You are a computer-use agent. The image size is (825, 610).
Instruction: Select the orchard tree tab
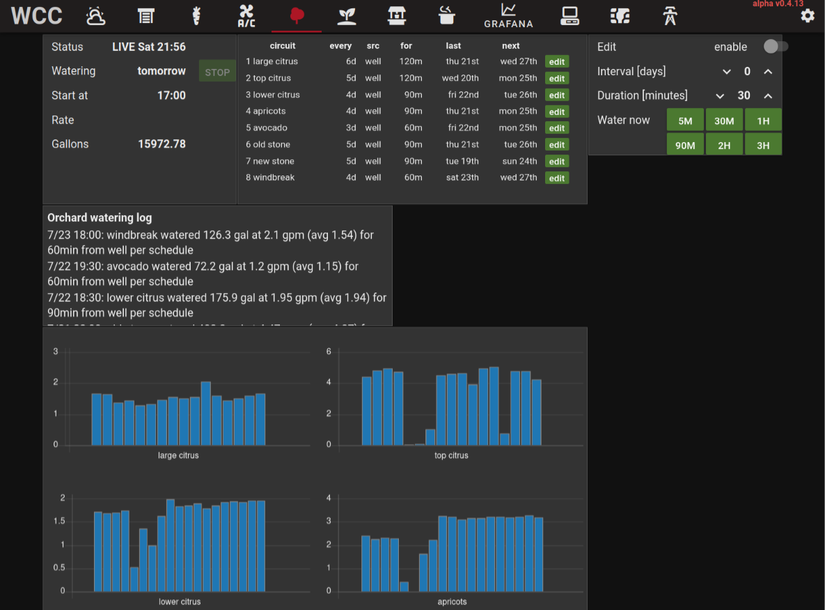click(x=297, y=16)
